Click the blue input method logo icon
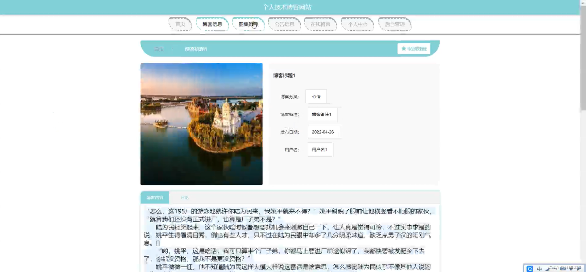The image size is (586, 272). [530, 268]
